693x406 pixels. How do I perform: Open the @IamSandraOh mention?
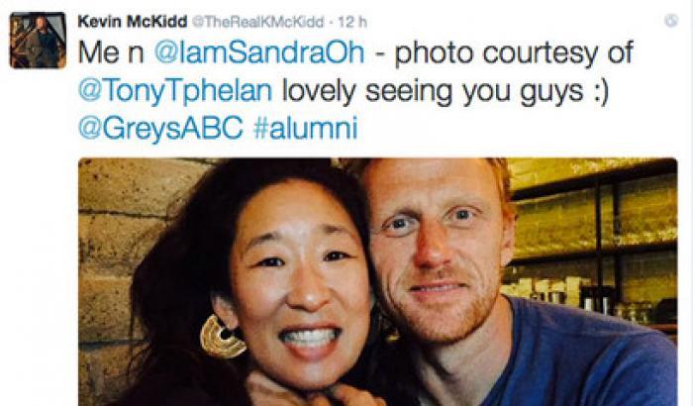click(x=259, y=52)
